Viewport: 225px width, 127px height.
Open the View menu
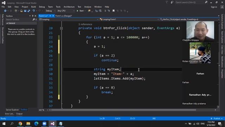pos(17,7)
